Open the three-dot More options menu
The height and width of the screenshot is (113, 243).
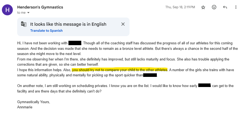pyautogui.click(x=236, y=7)
